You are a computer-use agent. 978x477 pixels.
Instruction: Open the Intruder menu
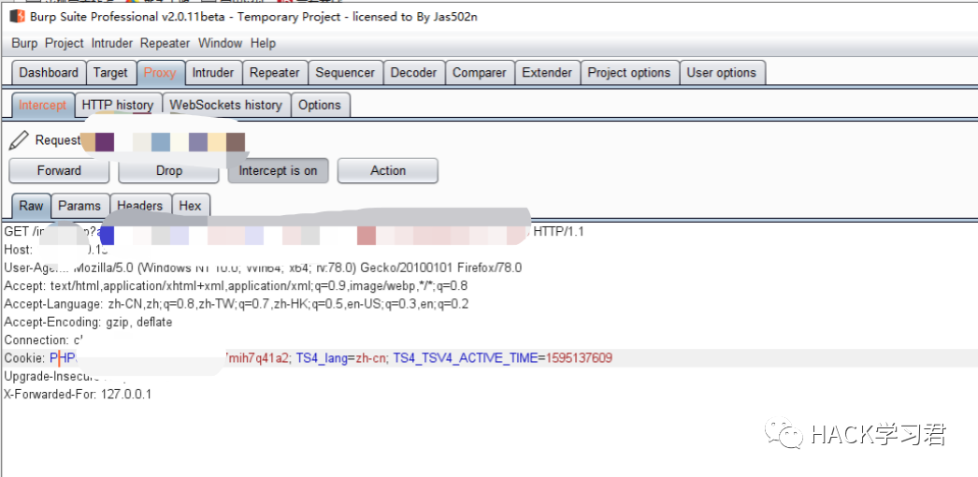coord(111,43)
